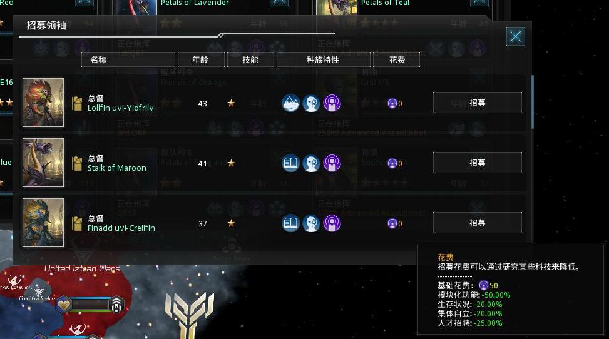609x339 pixels.
Task: Close the 招募领袖 recruitment window
Action: tap(516, 36)
